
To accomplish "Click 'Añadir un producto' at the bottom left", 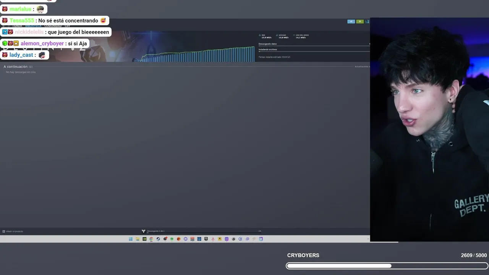I will (x=13, y=231).
